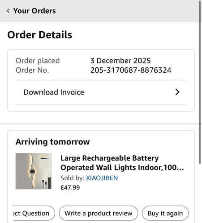Screen dimensions: 202x223
Task: Click the Order placed label
Action: [38, 61]
